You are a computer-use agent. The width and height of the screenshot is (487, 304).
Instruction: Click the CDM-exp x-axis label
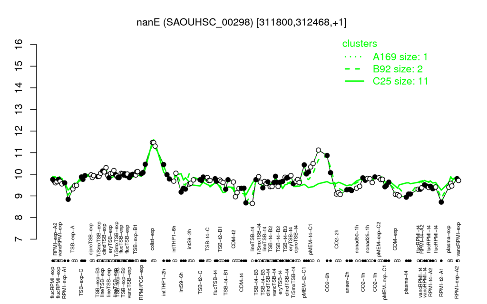tap(395, 239)
